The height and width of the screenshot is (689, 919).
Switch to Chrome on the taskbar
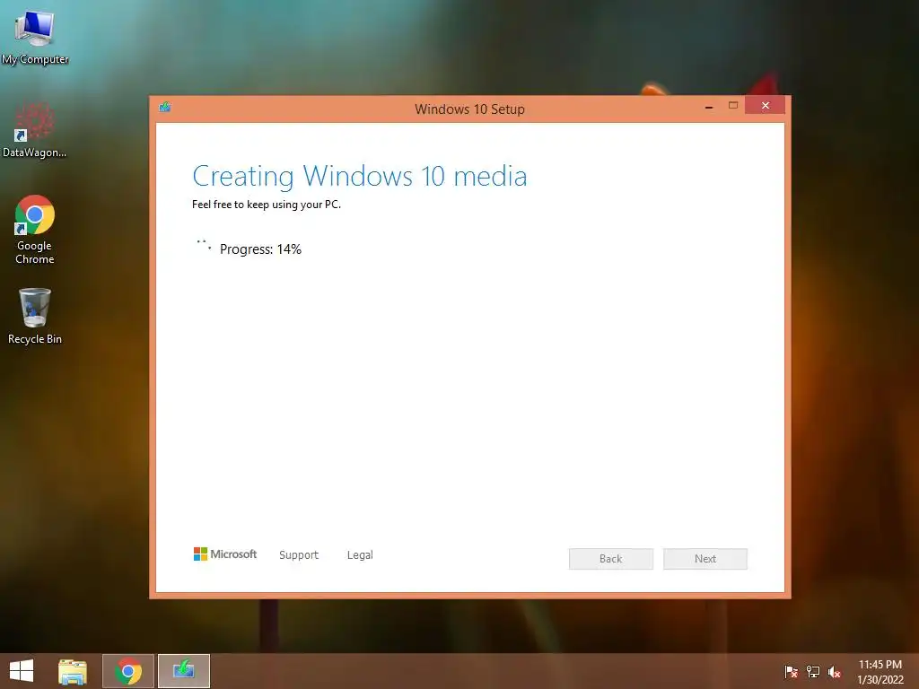click(x=128, y=671)
